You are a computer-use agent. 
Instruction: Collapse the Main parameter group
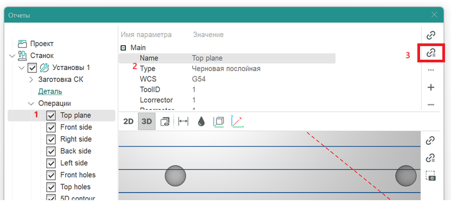pos(123,48)
